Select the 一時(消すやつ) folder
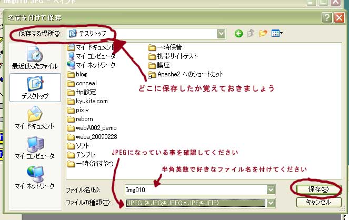The image size is (349, 220). [91, 164]
